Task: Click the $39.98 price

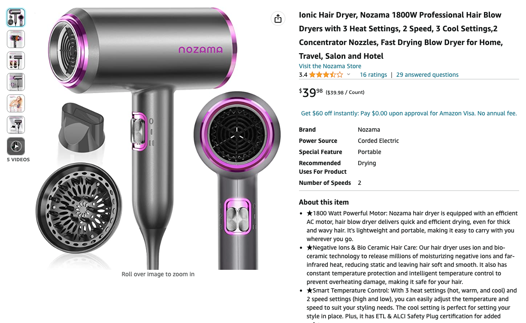Action: coord(311,92)
